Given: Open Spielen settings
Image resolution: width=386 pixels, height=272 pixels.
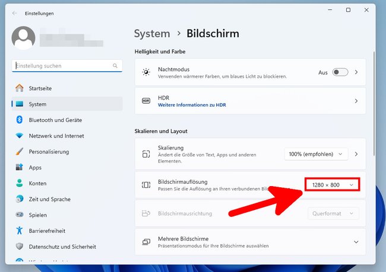Looking at the screenshot, I should [67, 215].
